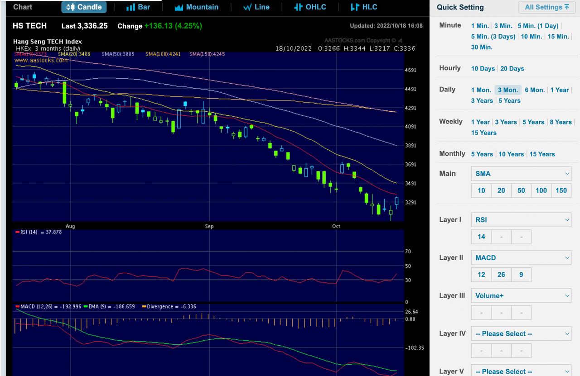This screenshot has width=580, height=376.
Task: Switch to the Bar chart type
Action: tap(138, 7)
